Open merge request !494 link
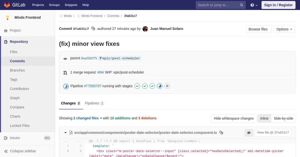This screenshot has width=300, height=157. [100, 72]
